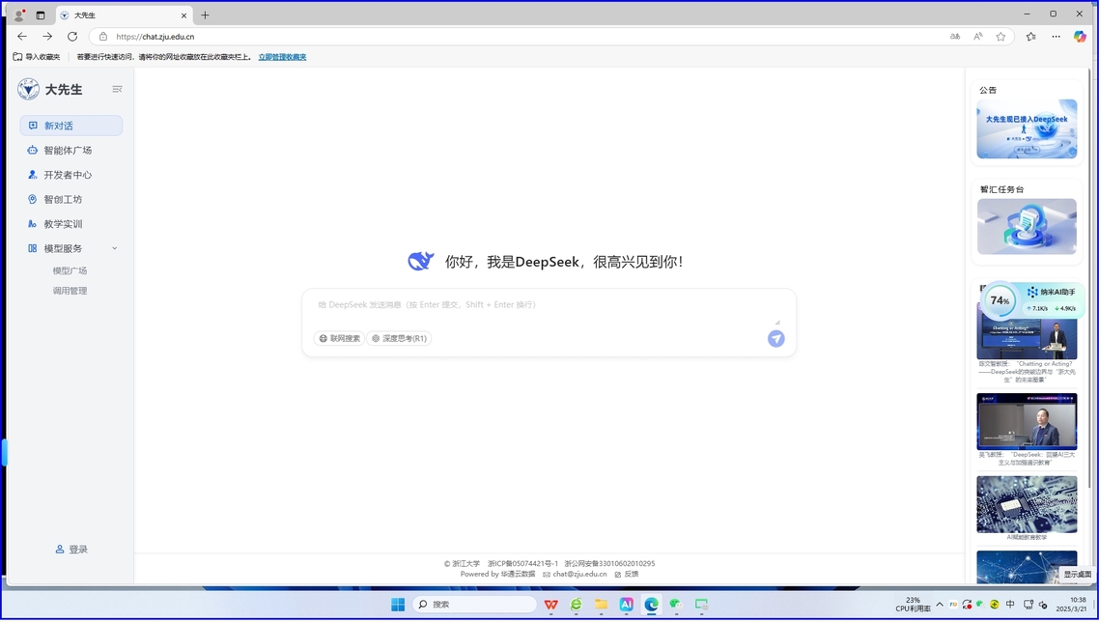Click the 登录 login button
The width and height of the screenshot is (1099, 622).
click(71, 550)
